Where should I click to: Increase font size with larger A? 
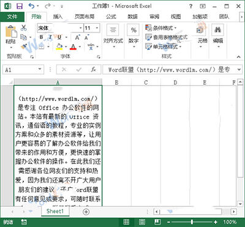(x=77, y=37)
